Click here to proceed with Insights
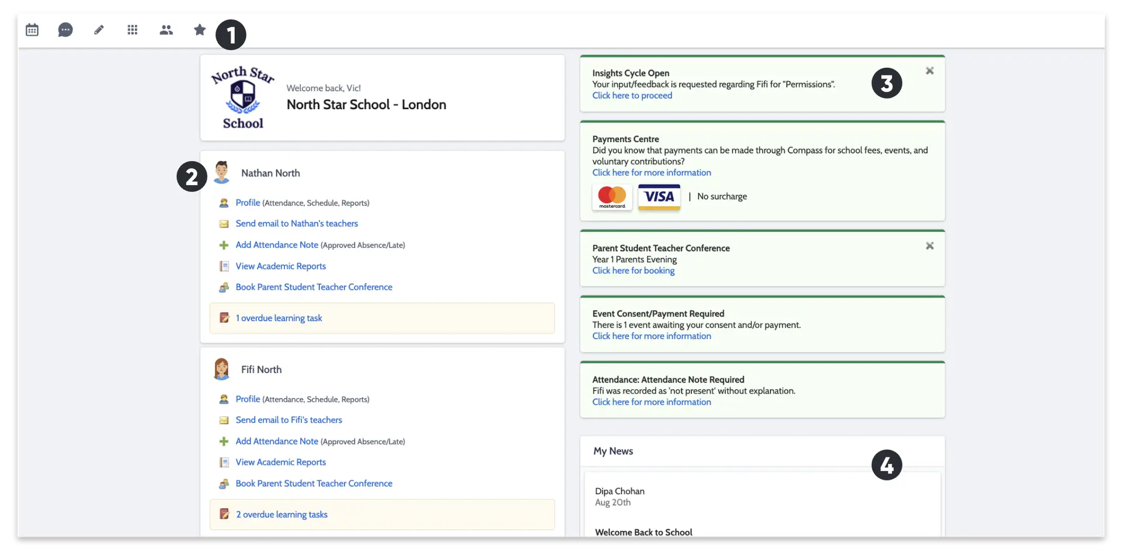1121x550 pixels. coord(632,96)
